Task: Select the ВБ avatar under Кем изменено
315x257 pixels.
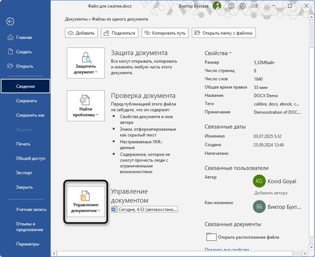Action: click(259, 207)
